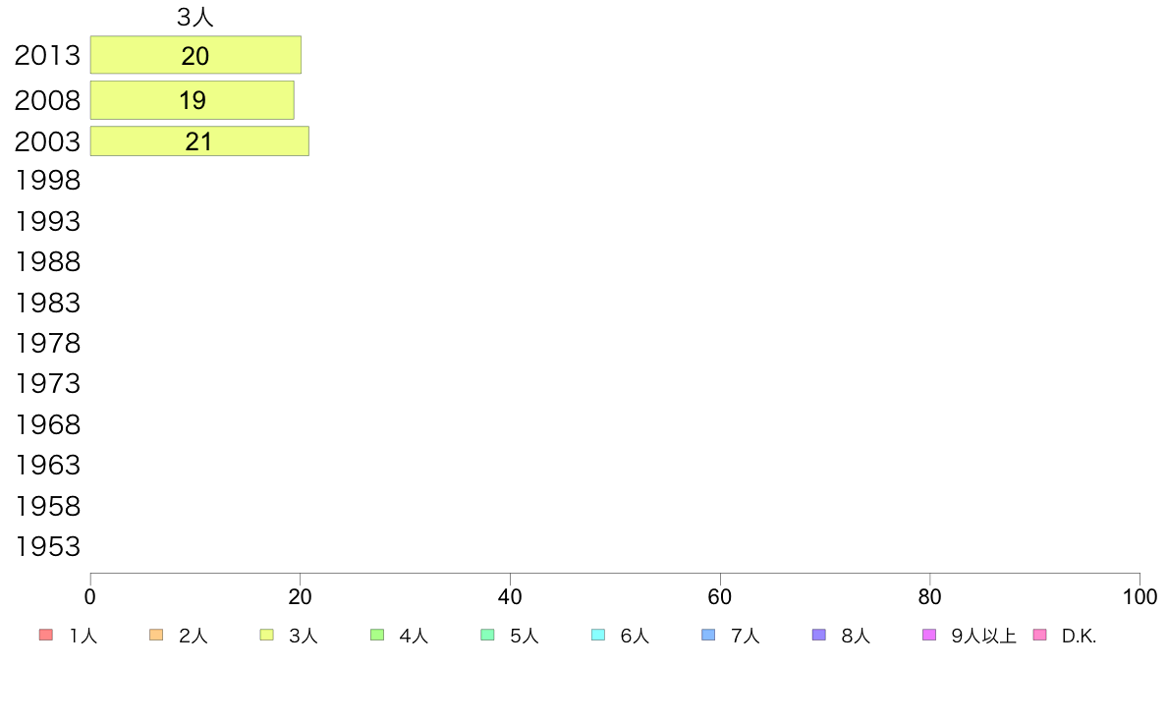Select the blue 7人 legend swatch
This screenshot has width=1167, height=723.
[x=708, y=635]
